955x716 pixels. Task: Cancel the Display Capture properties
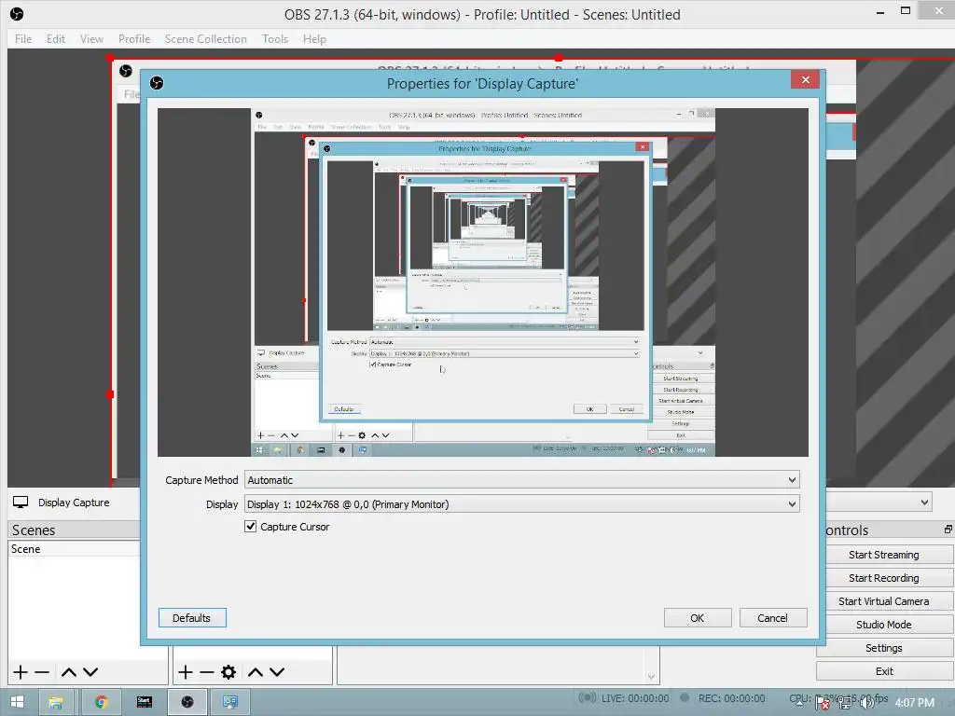[x=773, y=618]
